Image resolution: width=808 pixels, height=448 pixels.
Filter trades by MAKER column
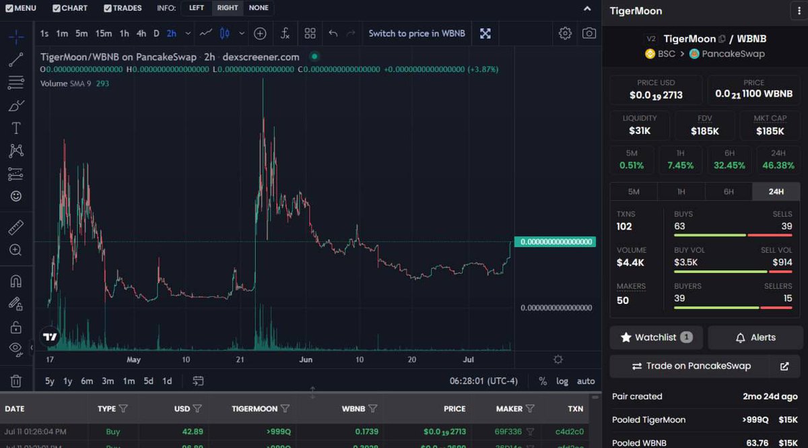coord(530,408)
